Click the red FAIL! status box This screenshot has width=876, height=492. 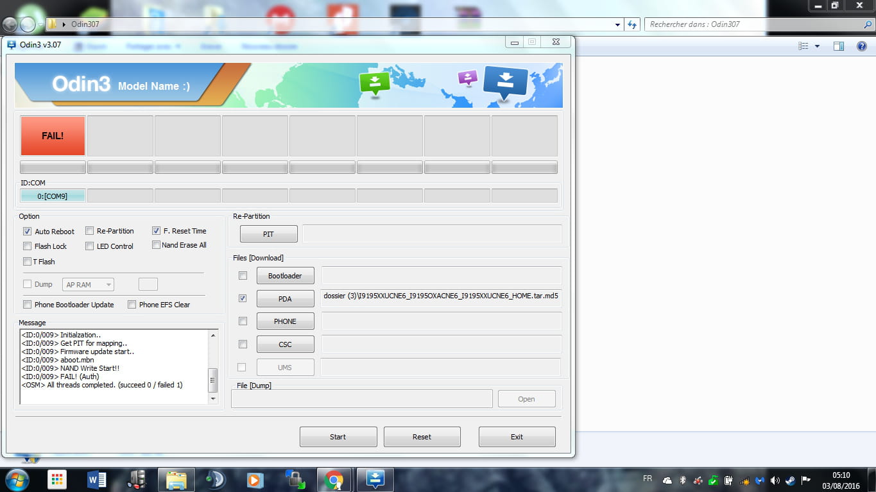[x=53, y=136]
